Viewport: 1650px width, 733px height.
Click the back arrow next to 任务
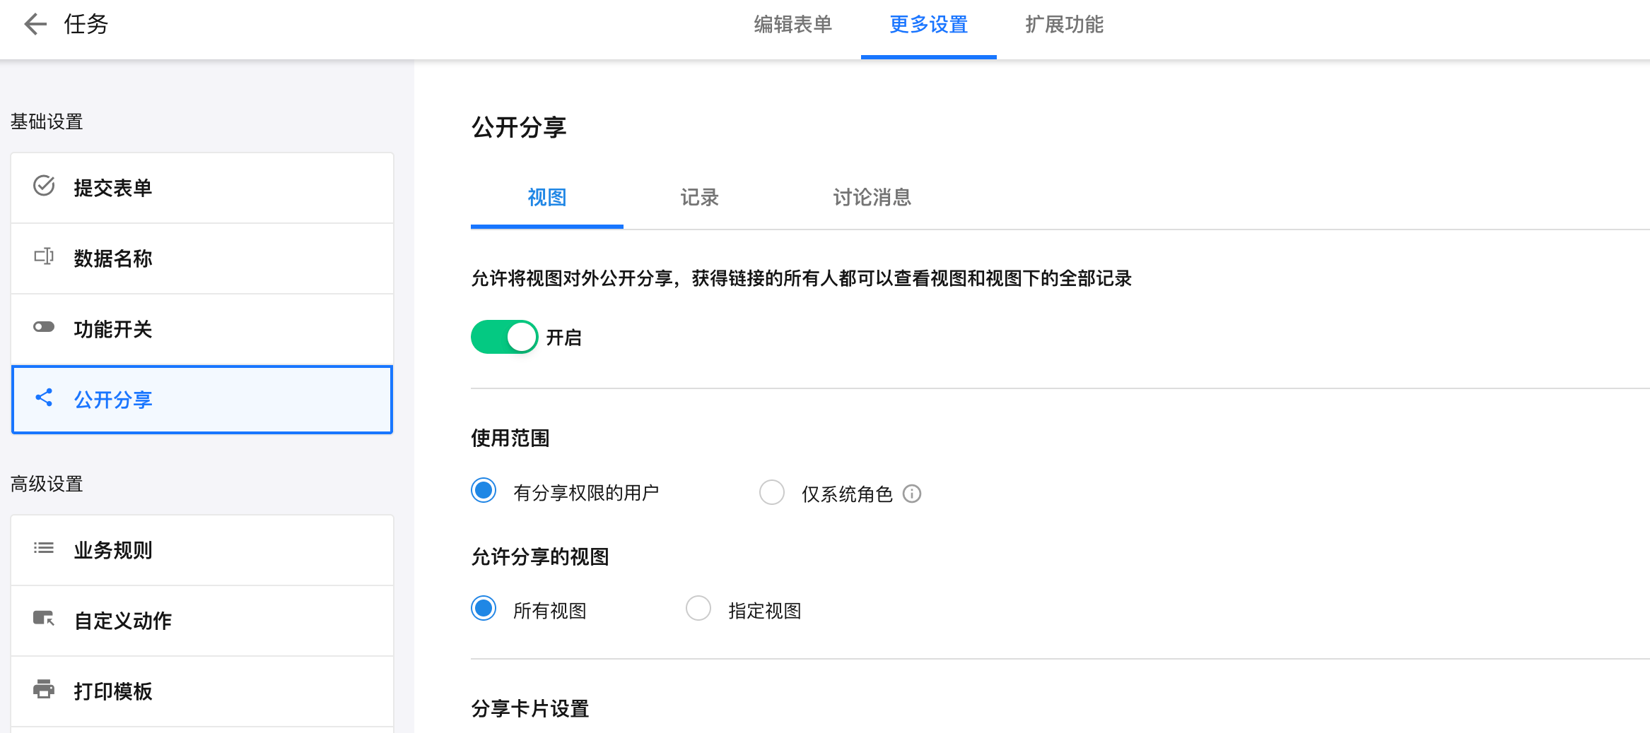(x=35, y=25)
